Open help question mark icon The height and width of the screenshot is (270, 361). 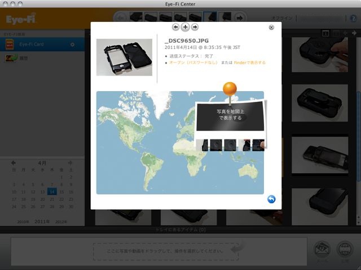click(354, 19)
